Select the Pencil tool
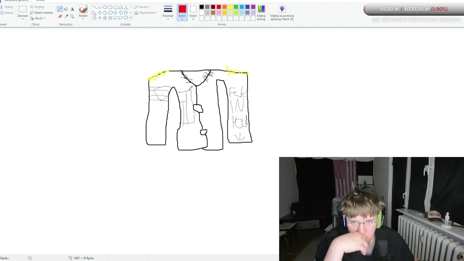This screenshot has width=464, height=261. click(x=60, y=9)
